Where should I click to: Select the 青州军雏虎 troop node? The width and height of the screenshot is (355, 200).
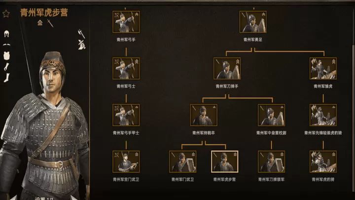(323, 69)
